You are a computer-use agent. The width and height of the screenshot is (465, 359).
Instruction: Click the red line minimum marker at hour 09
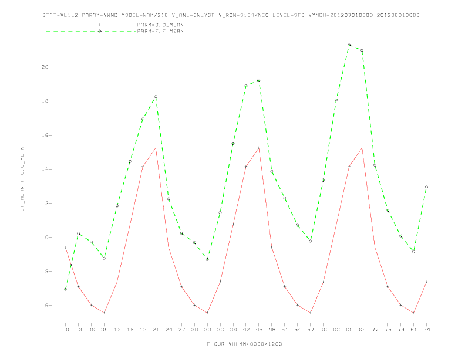(104, 313)
